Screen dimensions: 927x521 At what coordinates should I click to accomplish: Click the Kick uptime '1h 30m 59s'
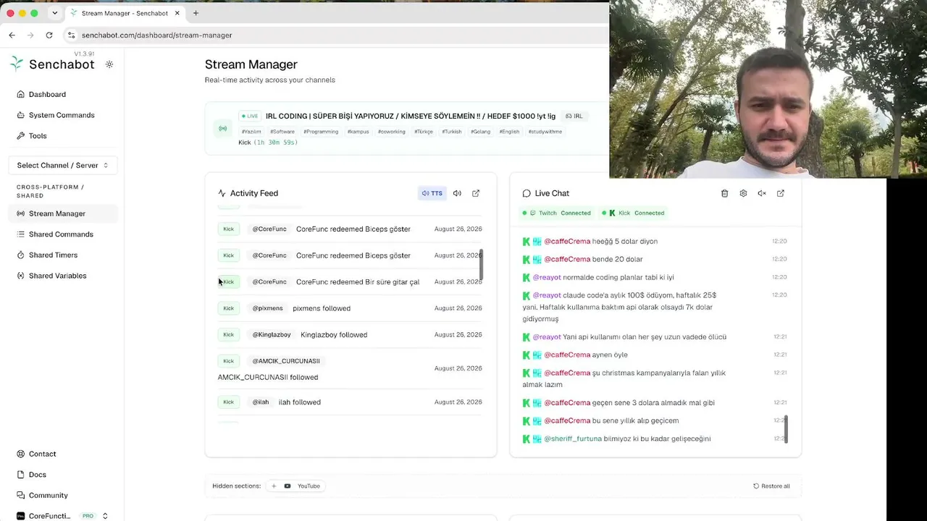tap(276, 143)
